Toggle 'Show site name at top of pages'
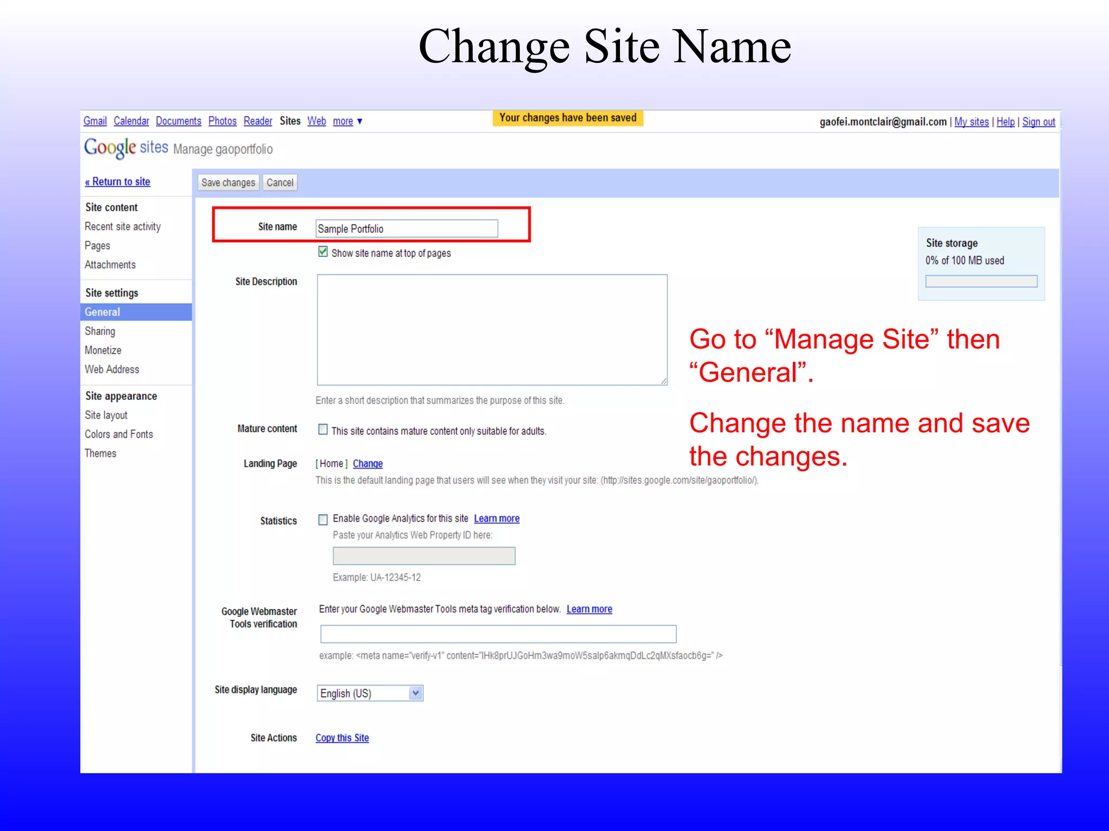The width and height of the screenshot is (1109, 831). click(323, 252)
